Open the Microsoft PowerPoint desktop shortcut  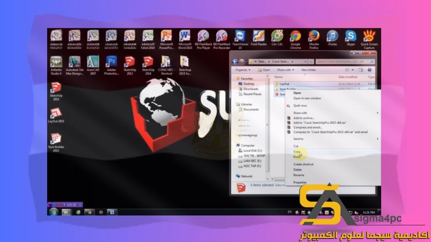pos(166,39)
